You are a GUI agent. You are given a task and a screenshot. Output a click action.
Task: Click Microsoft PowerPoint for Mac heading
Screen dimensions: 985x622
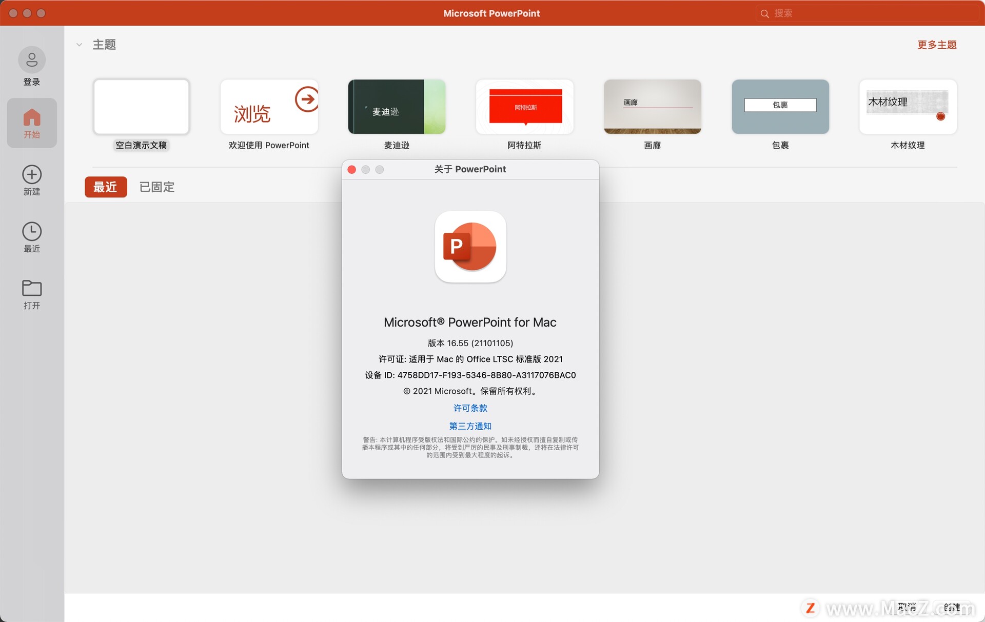click(x=470, y=322)
